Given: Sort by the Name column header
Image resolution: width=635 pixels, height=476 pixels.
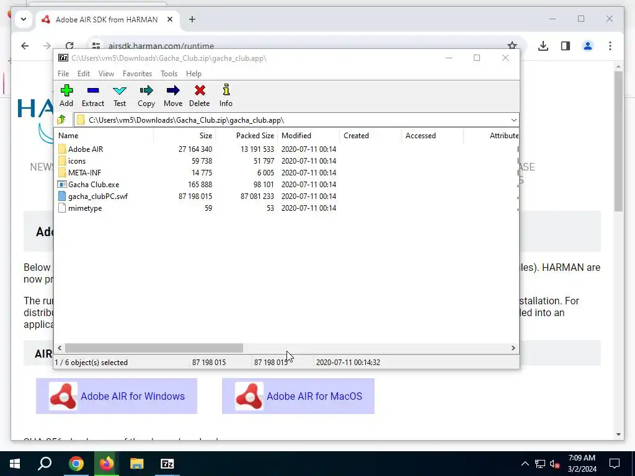Looking at the screenshot, I should click(x=104, y=136).
